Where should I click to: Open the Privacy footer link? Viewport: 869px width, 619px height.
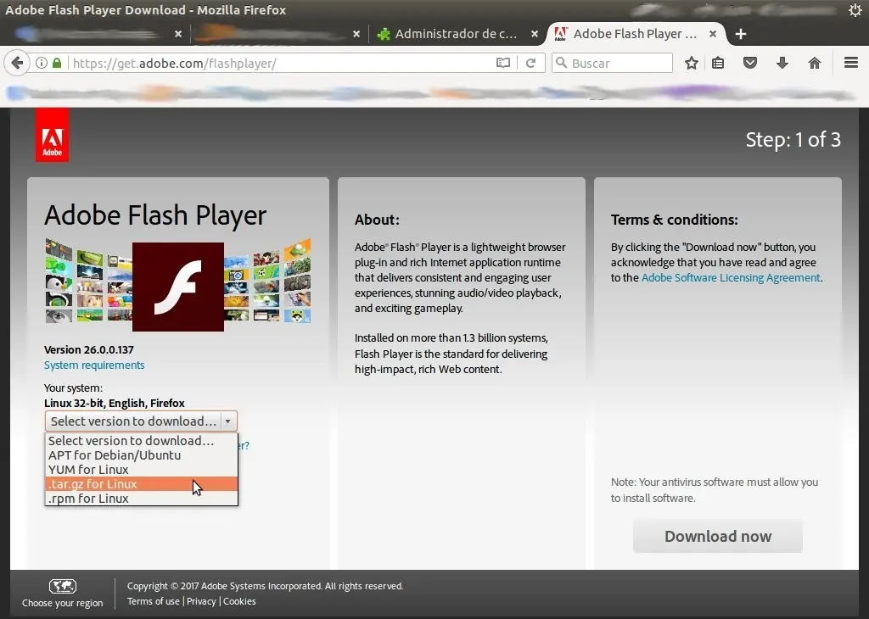[201, 601]
